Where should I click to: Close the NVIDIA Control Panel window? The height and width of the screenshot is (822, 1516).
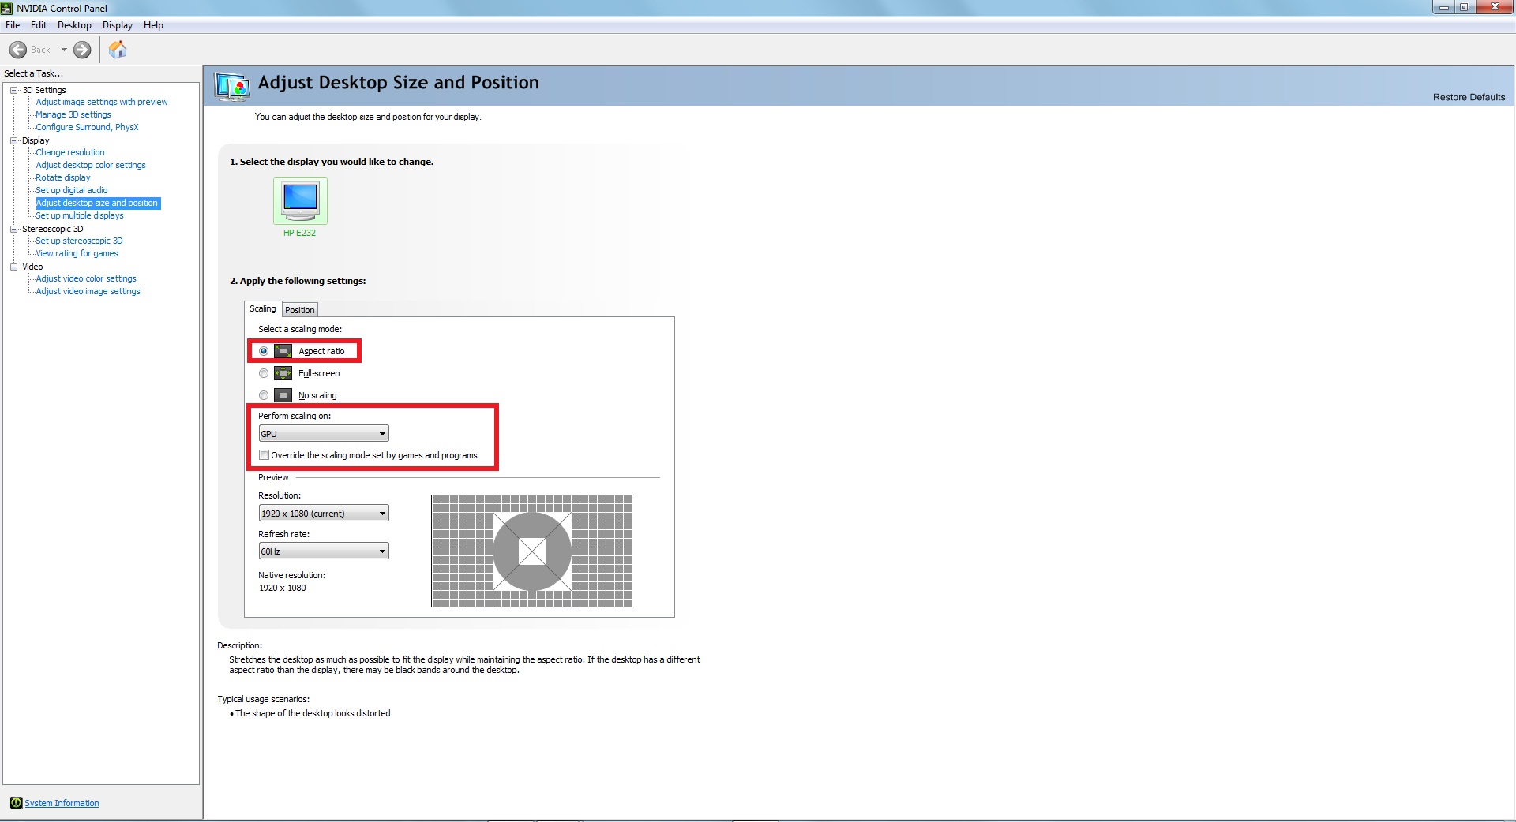coord(1494,7)
